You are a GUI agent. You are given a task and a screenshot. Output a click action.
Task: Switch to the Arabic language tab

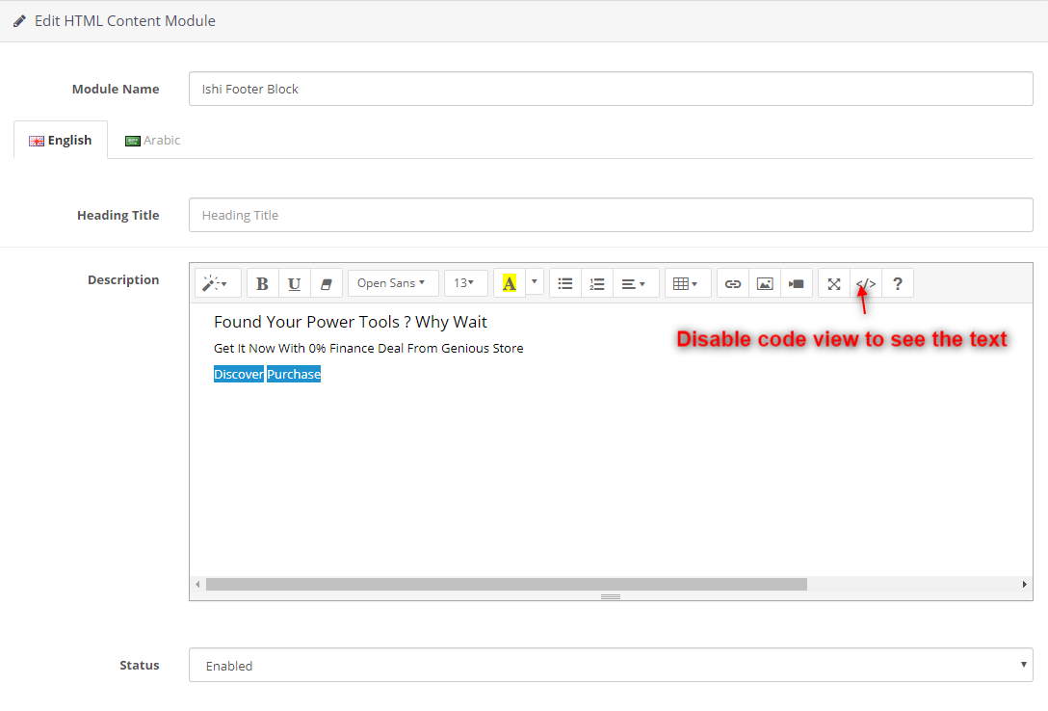point(153,141)
